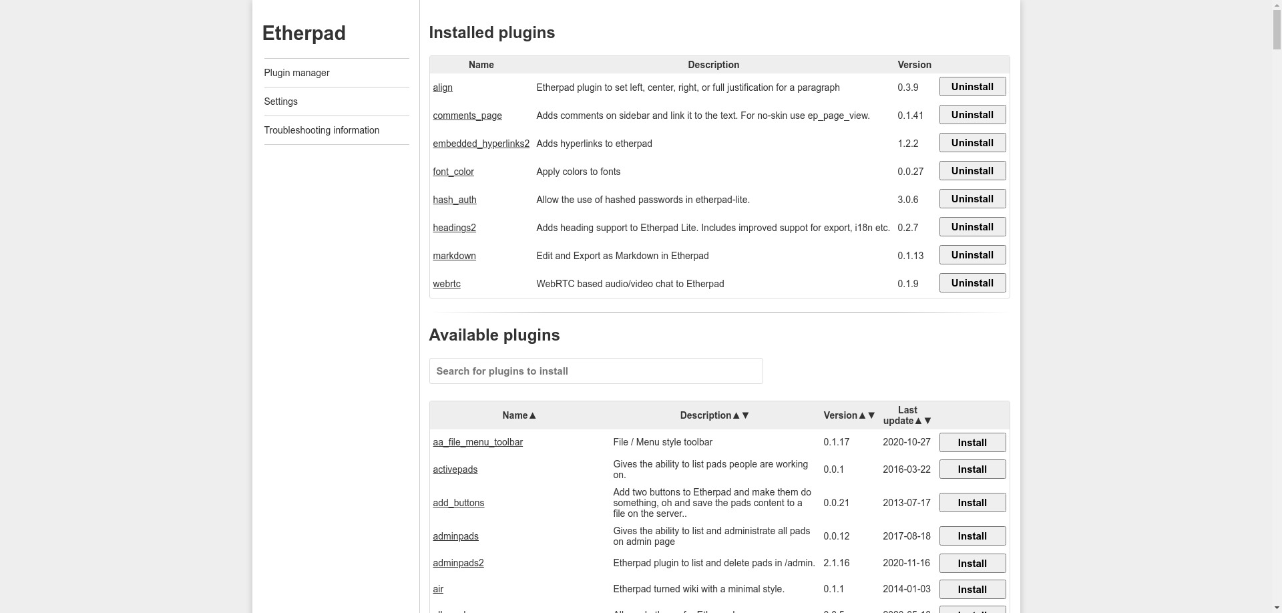Sort available plugins by Name column

519,415
